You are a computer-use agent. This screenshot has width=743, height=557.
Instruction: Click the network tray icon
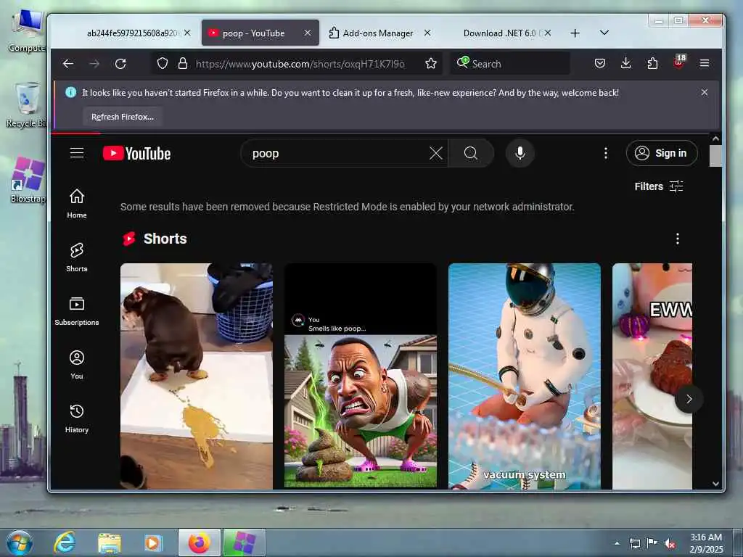click(634, 543)
